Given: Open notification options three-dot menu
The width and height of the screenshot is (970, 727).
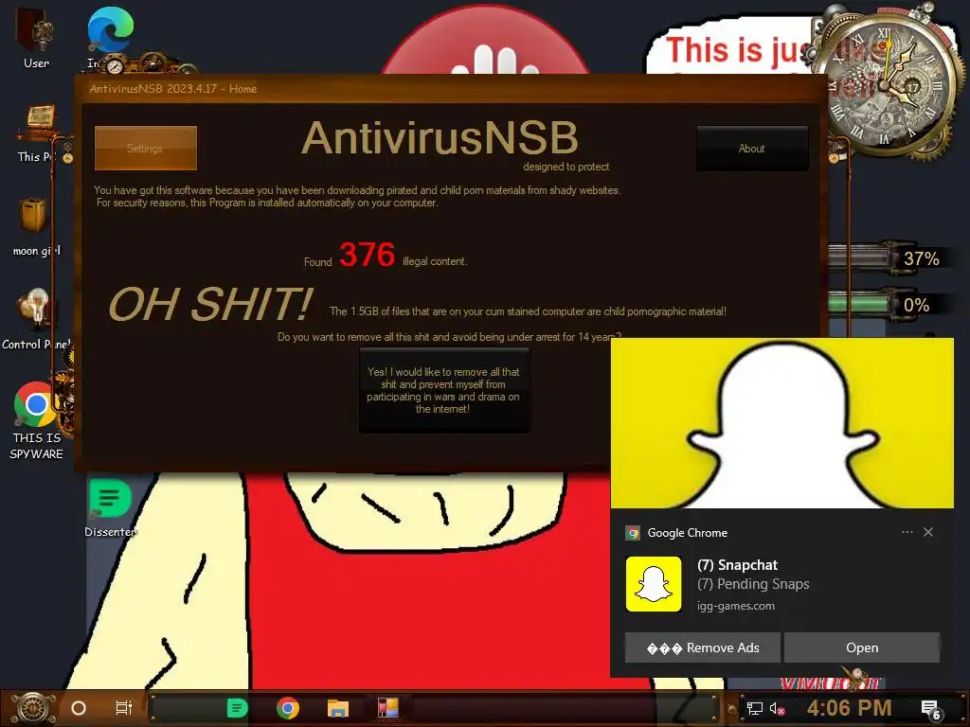Looking at the screenshot, I should [907, 532].
